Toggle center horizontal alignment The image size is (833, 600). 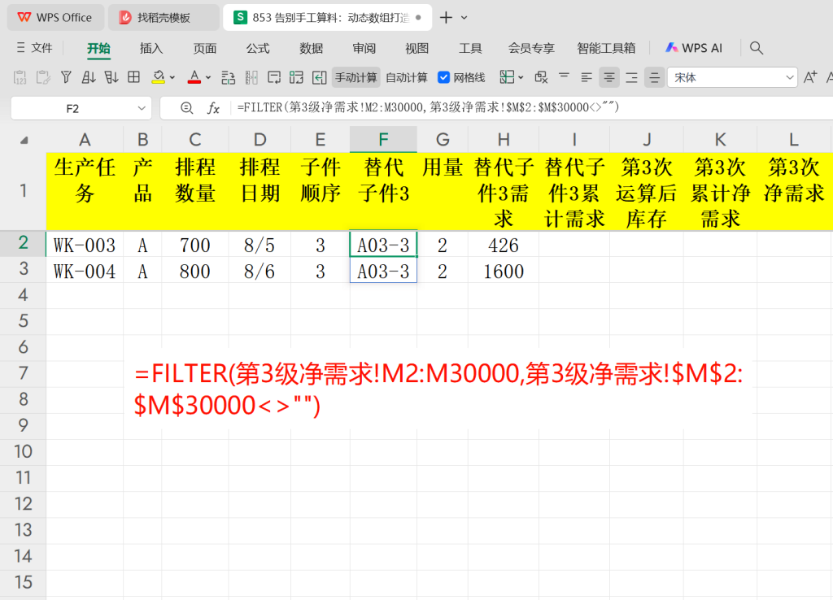[x=609, y=77]
